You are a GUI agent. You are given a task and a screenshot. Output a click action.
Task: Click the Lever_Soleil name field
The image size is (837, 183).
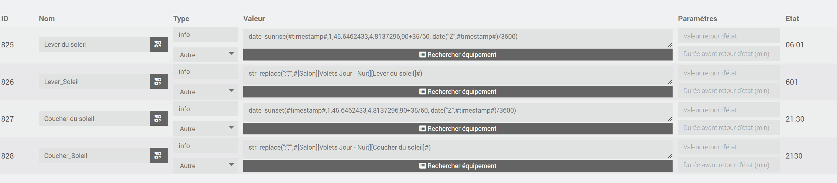pyautogui.click(x=94, y=82)
